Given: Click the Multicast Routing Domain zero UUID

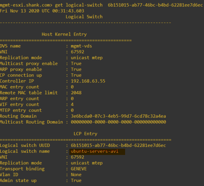Looking at the screenshot, I should click(x=119, y=122).
